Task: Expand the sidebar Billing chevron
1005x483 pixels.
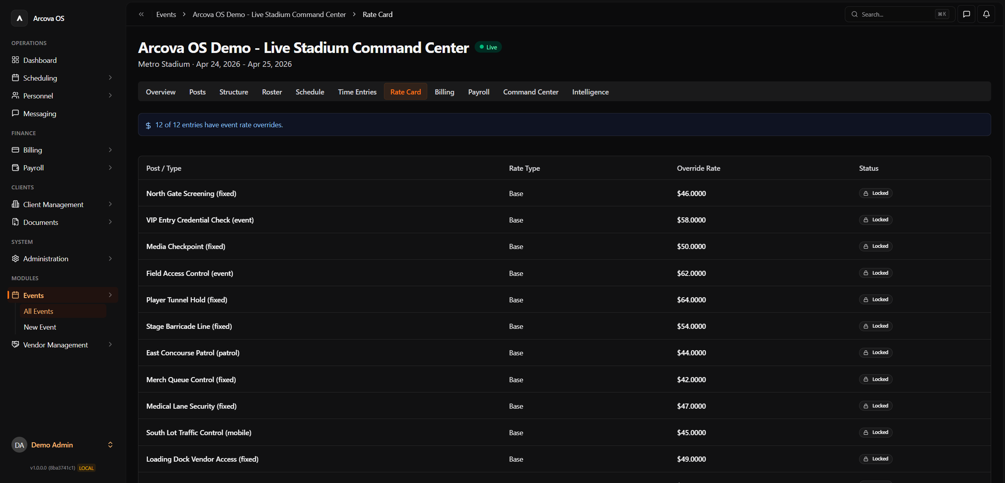Action: (x=110, y=150)
